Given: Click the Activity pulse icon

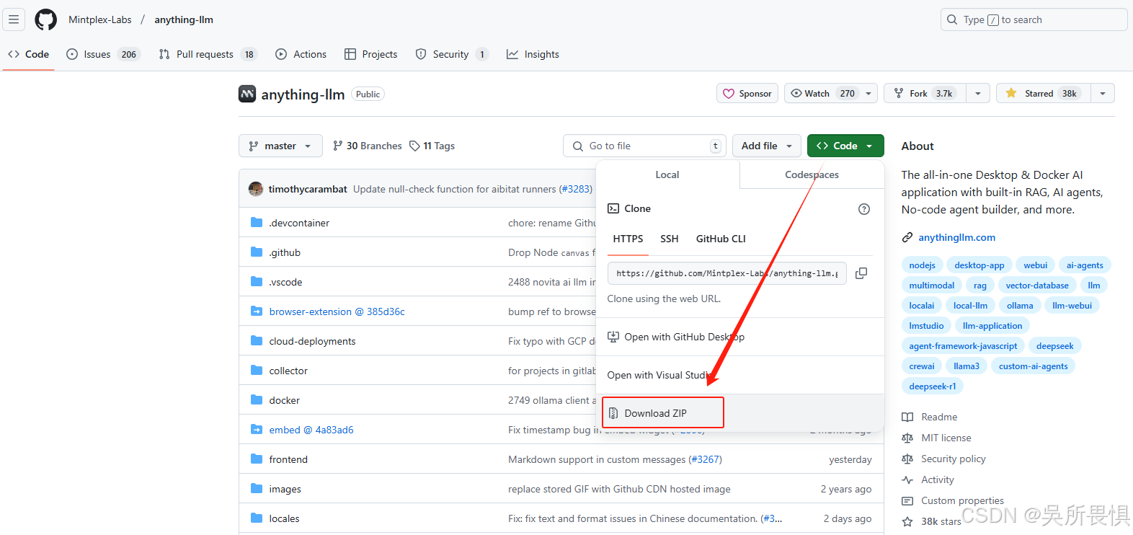Looking at the screenshot, I should (x=907, y=479).
